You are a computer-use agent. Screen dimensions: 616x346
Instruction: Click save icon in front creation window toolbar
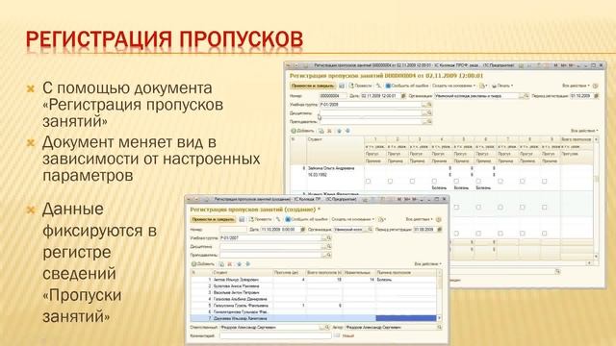(242, 219)
